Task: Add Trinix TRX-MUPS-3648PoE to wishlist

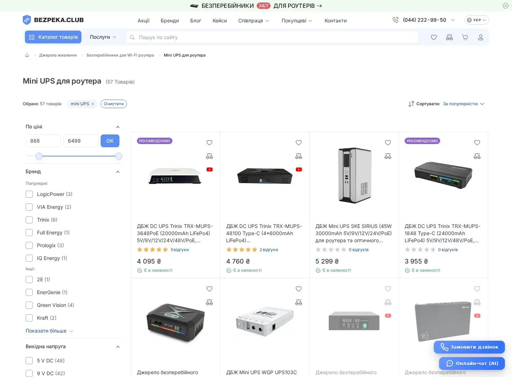Action: coord(209,143)
